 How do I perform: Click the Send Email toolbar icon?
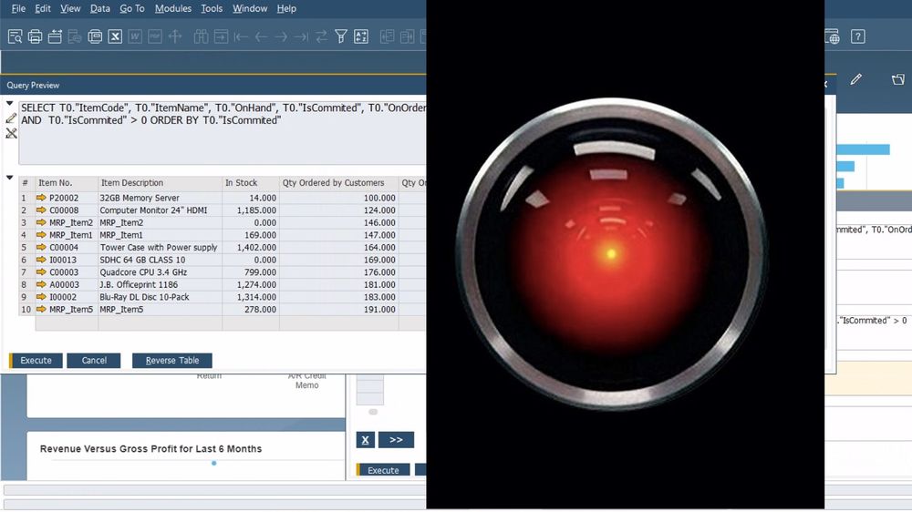tap(55, 36)
